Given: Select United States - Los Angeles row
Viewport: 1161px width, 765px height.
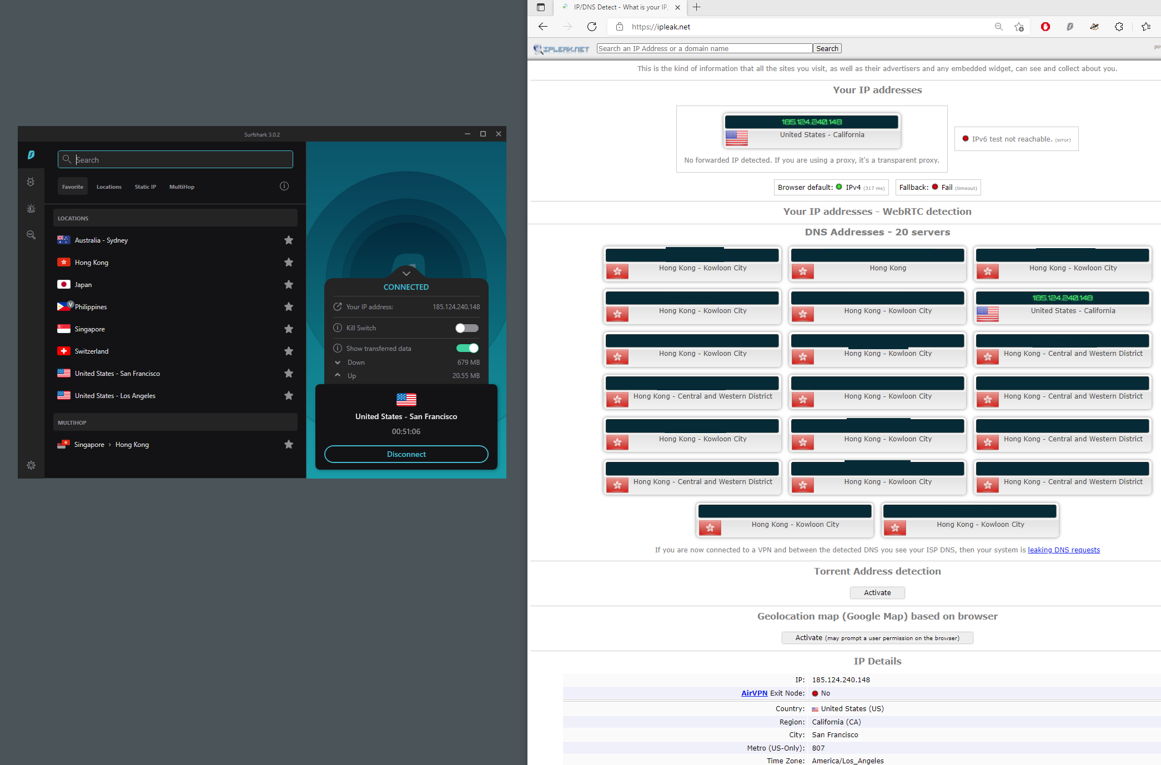Looking at the screenshot, I should [175, 395].
